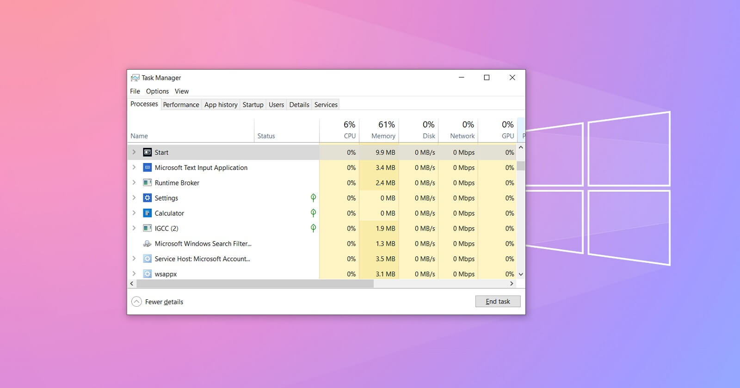Open the File menu

pos(135,91)
